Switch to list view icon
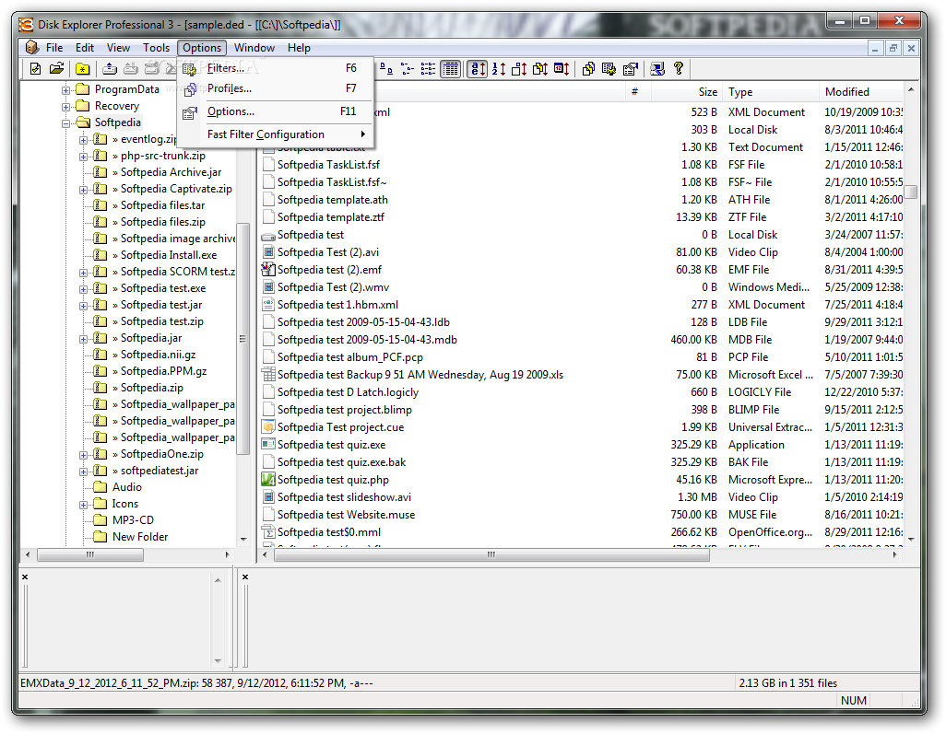The image size is (946, 734). (x=429, y=69)
